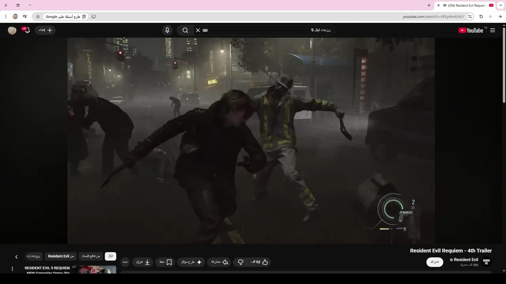Viewport: 506px width, 284px height.
Task: Open Chrome three-dot menu
Action: pyautogui.click(x=6, y=17)
